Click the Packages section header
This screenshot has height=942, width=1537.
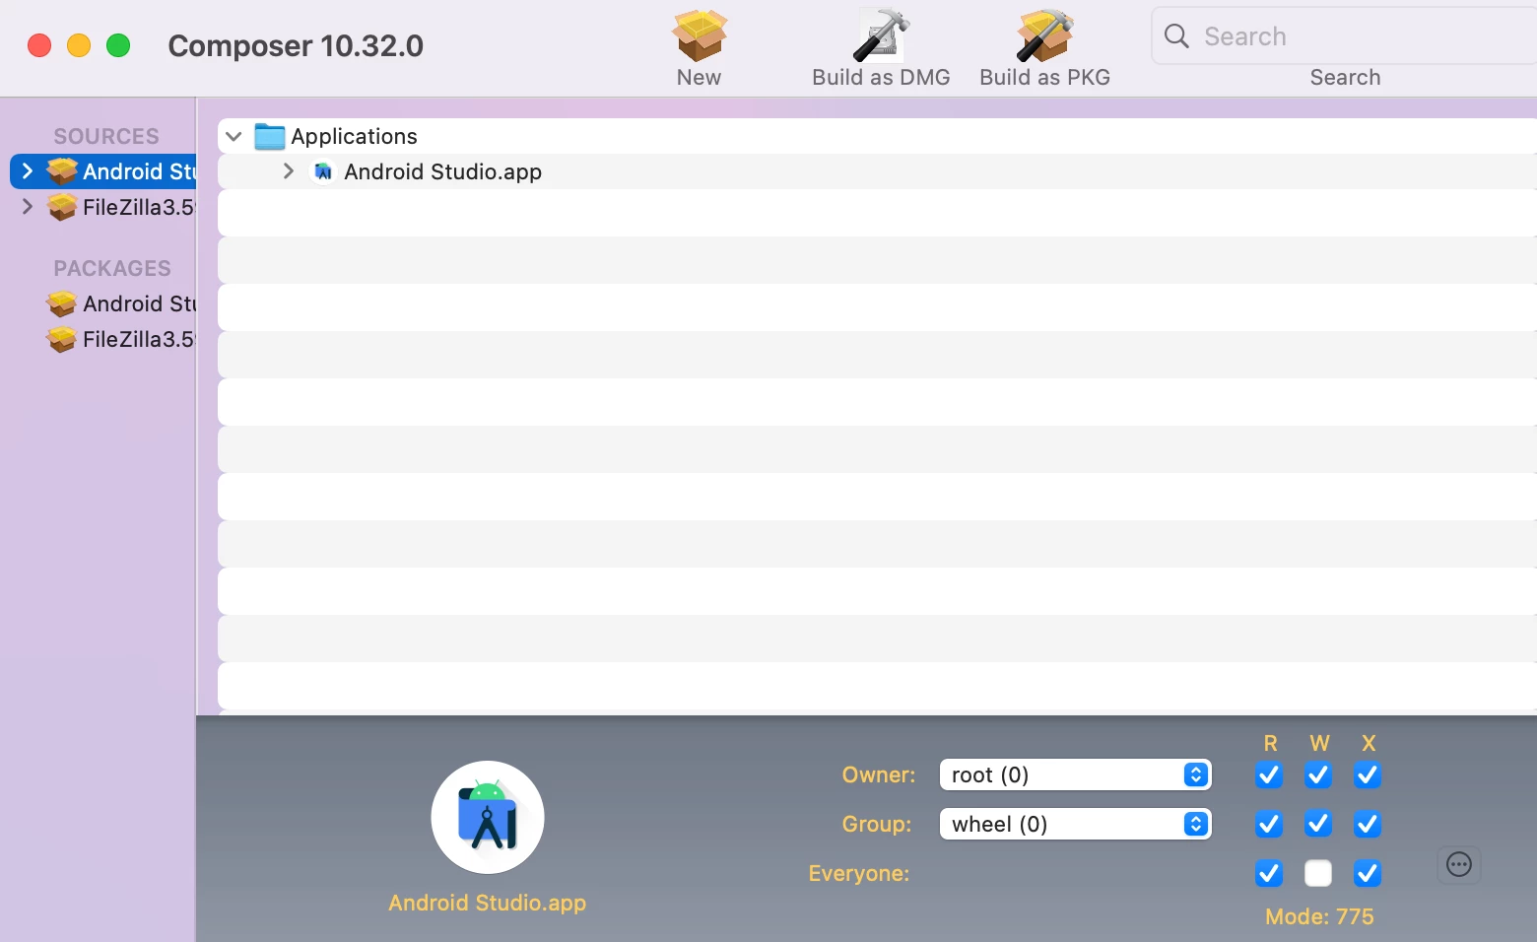(112, 268)
